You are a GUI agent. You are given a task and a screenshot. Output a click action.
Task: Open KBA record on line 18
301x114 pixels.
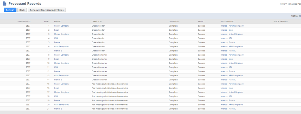(x=56, y=96)
